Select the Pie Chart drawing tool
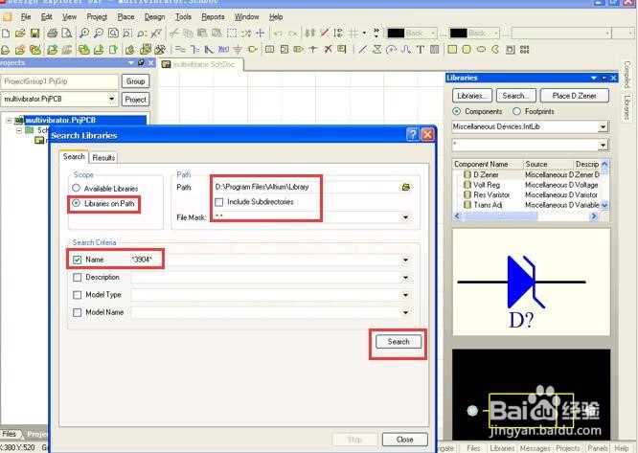The width and height of the screenshot is (638, 453). coord(495,50)
